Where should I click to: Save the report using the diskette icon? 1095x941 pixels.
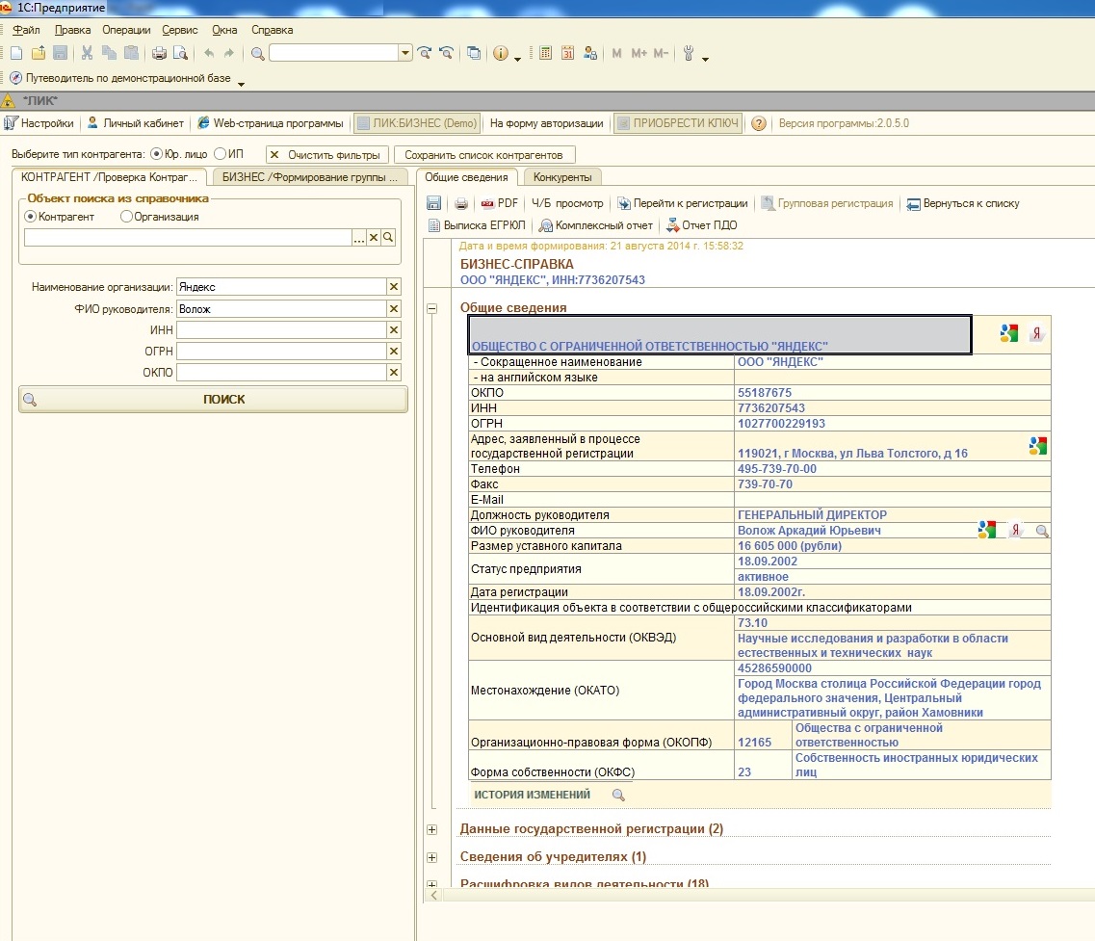tap(433, 203)
